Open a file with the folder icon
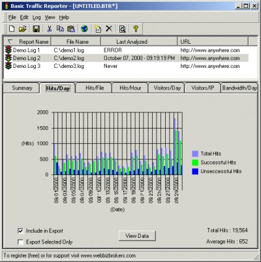Image resolution: width=261 pixels, height=262 pixels. coord(22,29)
